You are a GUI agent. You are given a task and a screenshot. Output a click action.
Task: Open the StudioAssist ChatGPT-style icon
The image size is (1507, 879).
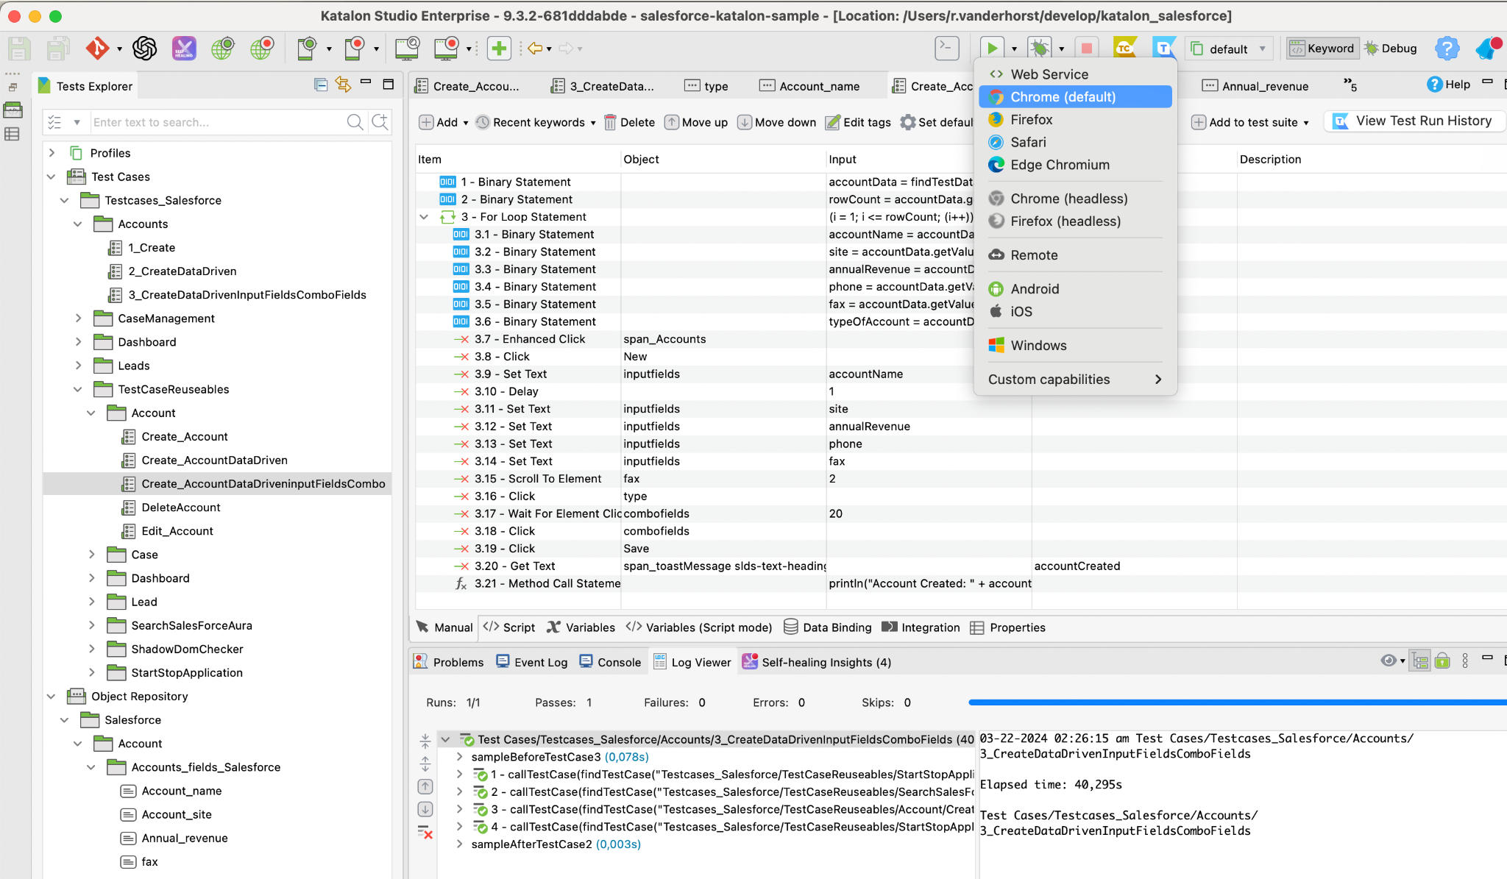click(x=144, y=49)
